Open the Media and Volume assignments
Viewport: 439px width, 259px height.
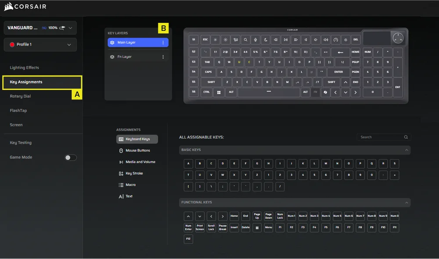(x=140, y=162)
